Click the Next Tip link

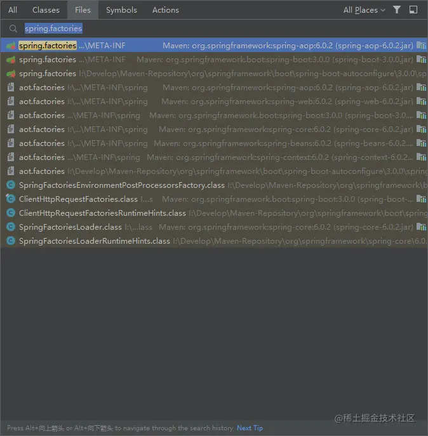[x=250, y=428]
